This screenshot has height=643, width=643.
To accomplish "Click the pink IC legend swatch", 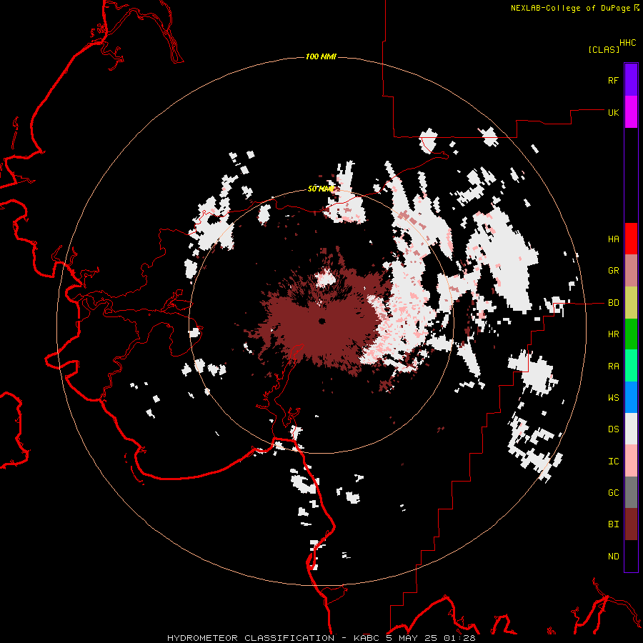I will point(631,461).
